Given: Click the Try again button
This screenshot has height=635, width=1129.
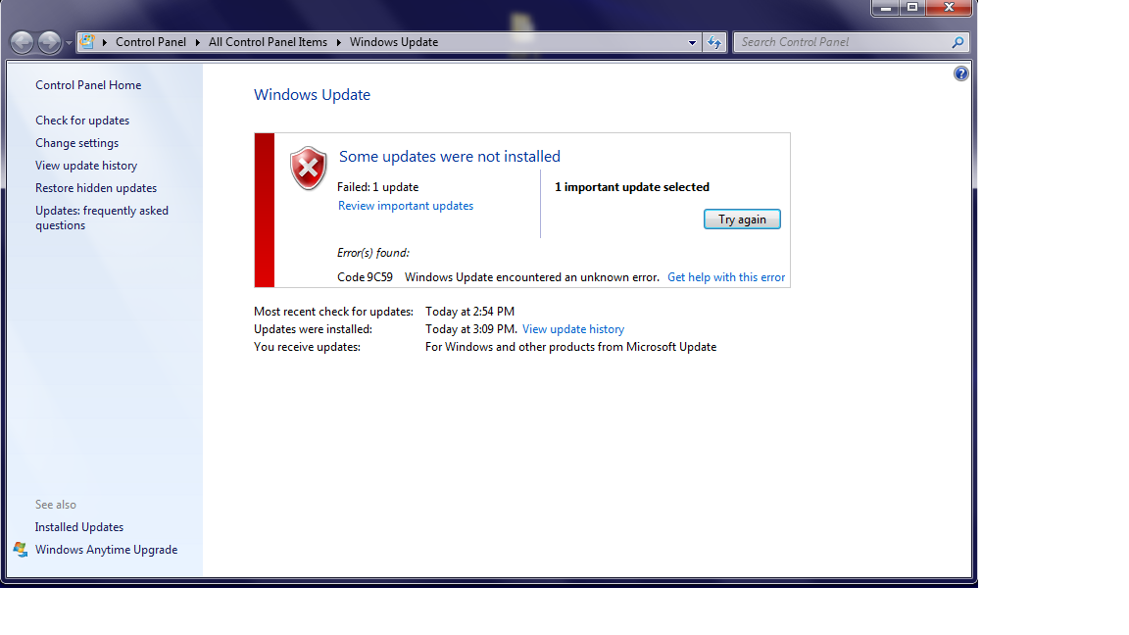Looking at the screenshot, I should click(742, 220).
